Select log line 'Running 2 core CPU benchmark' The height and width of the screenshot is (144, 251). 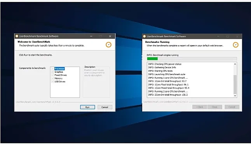[x=168, y=91]
